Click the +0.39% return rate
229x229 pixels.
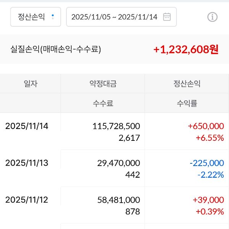click(x=210, y=211)
